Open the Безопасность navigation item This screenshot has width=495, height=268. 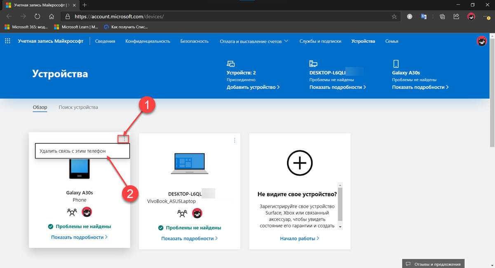point(194,41)
